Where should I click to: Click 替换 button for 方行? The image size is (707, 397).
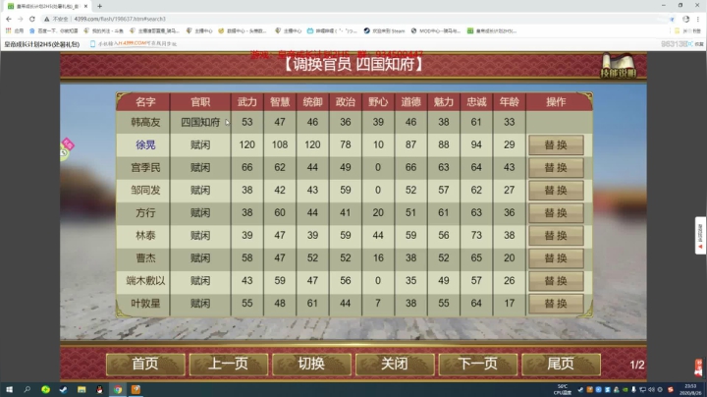pyautogui.click(x=556, y=212)
